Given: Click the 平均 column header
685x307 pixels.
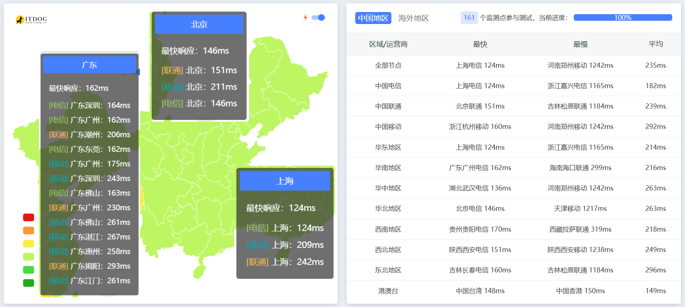Looking at the screenshot, I should coord(655,44).
